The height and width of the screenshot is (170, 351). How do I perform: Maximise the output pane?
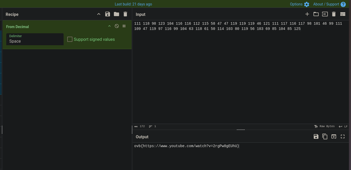343,136
